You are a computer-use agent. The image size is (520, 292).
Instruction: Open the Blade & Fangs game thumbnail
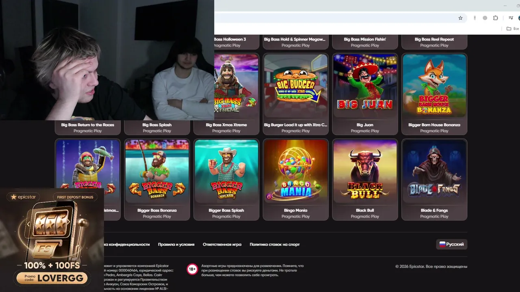click(x=434, y=172)
